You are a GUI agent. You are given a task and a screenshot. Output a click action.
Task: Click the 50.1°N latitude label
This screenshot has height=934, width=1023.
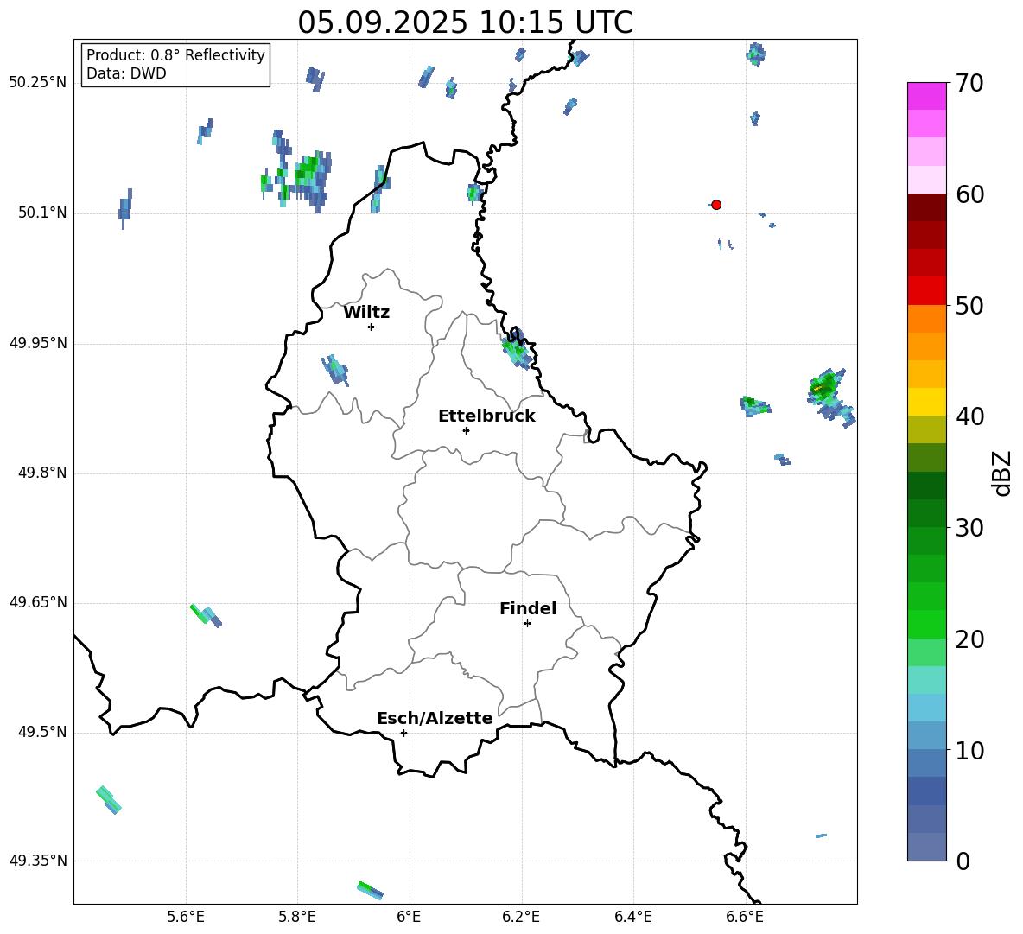click(42, 213)
